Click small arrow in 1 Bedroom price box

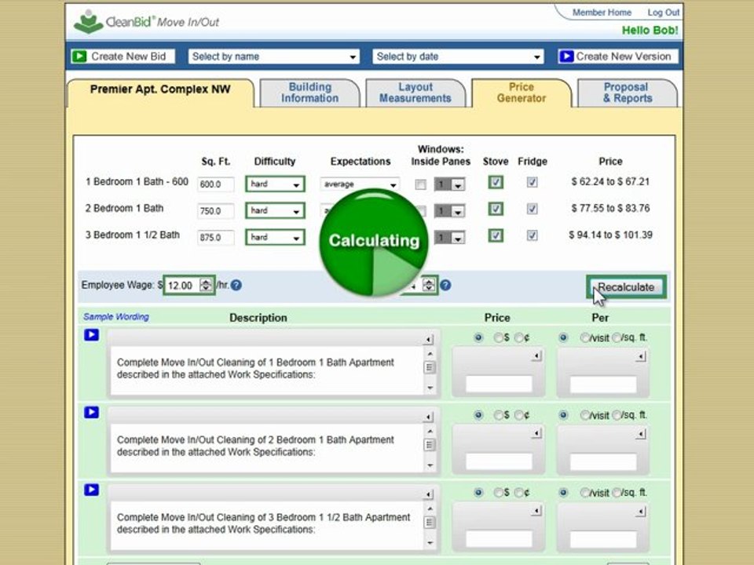click(x=536, y=356)
